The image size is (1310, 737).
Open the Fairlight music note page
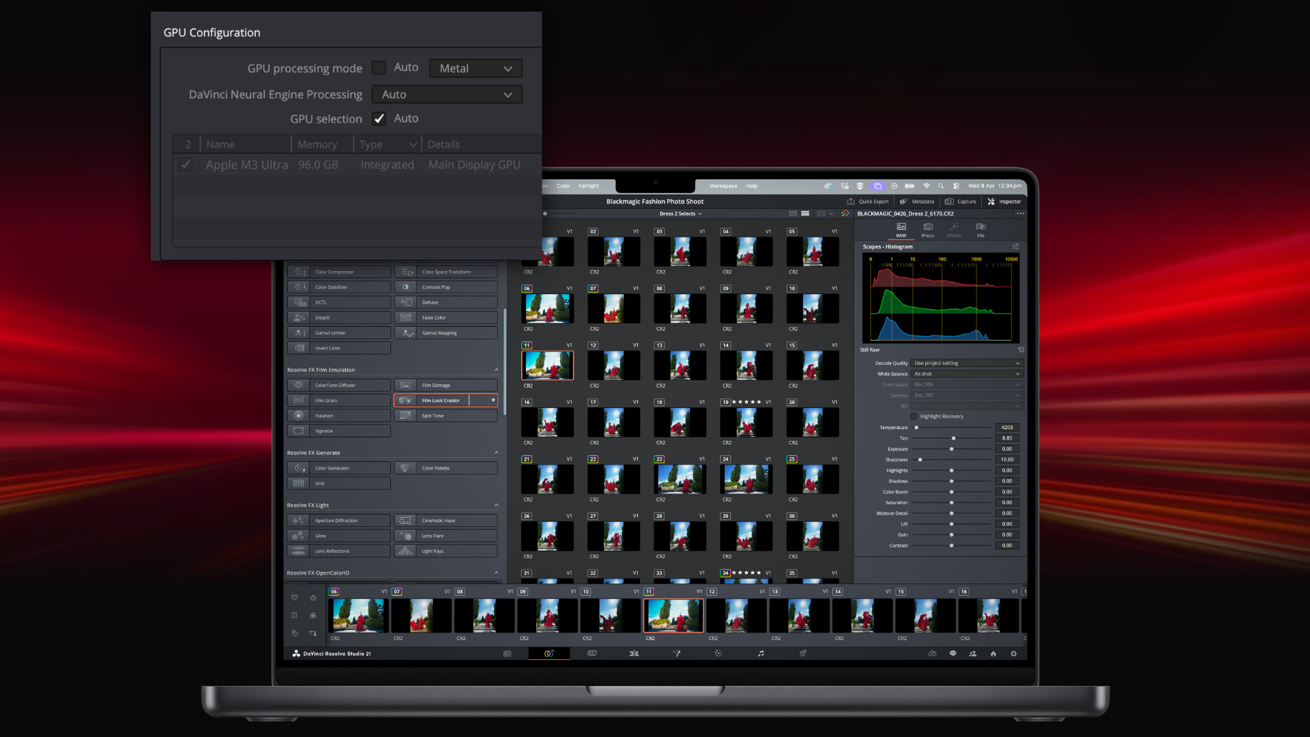[761, 654]
